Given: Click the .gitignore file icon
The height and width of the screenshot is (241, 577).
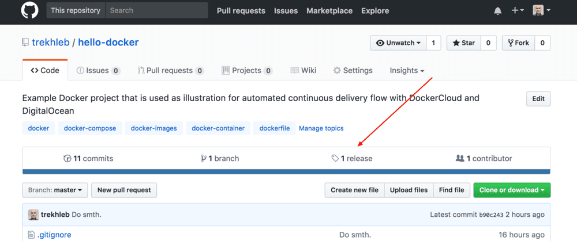Looking at the screenshot, I should point(31,235).
